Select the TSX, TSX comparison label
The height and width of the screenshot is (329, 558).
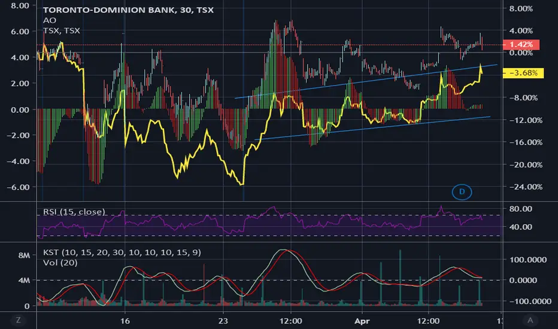pos(62,31)
